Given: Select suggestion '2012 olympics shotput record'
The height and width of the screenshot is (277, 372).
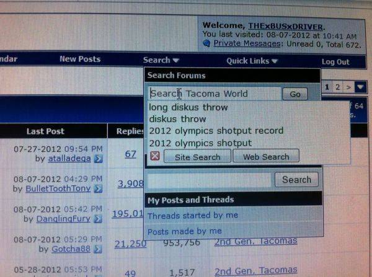Looking at the screenshot, I should 216,131.
